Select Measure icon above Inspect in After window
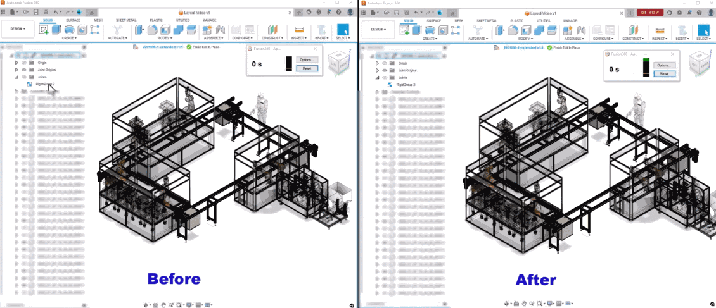The width and height of the screenshot is (716, 308). pos(658,29)
